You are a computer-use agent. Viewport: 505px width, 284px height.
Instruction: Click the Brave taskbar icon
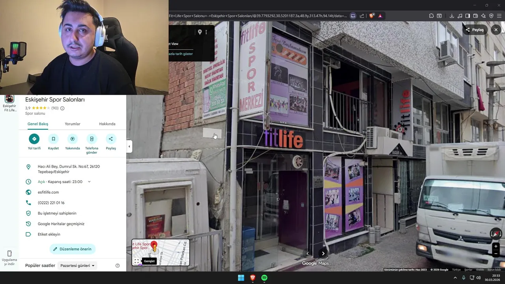point(252,278)
